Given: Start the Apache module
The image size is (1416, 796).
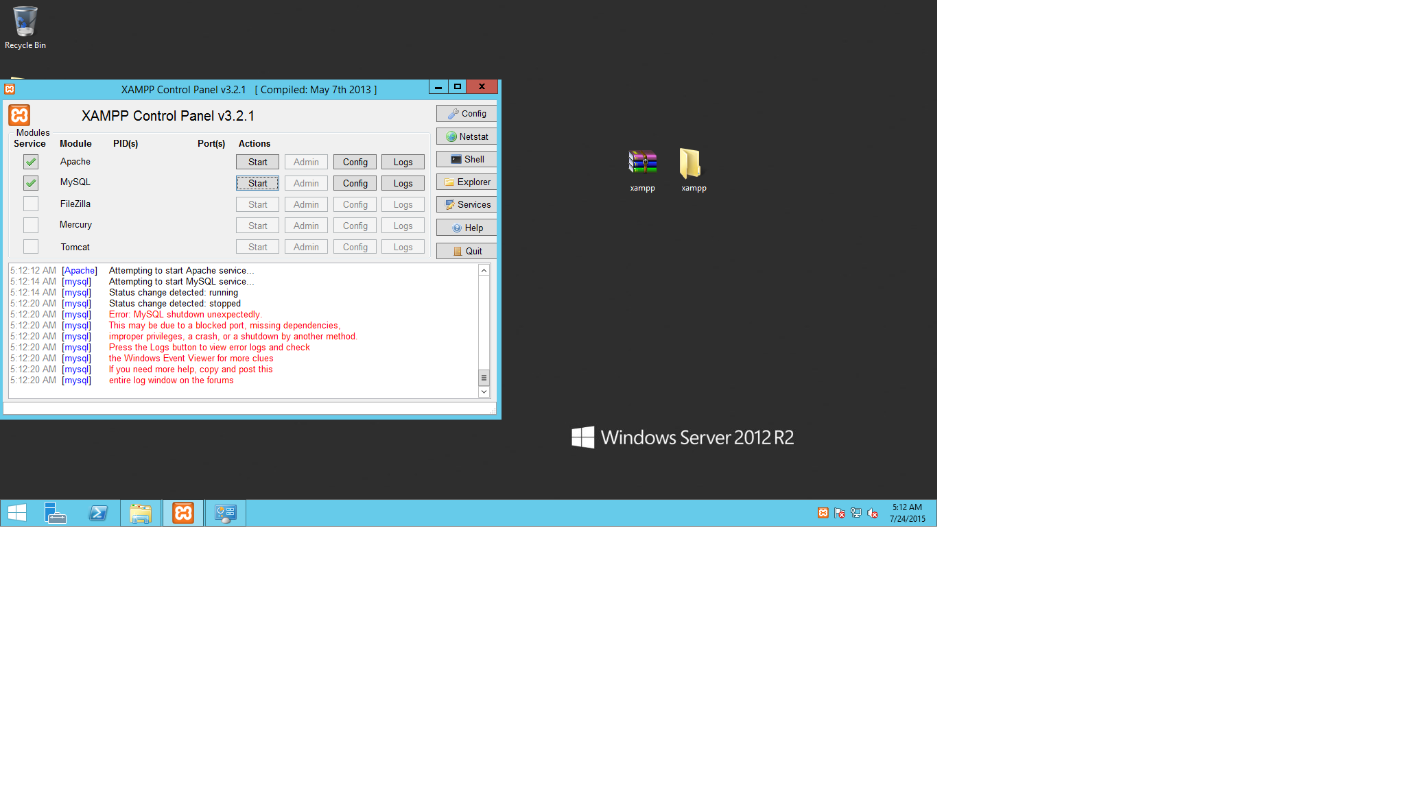Looking at the screenshot, I should click(257, 162).
